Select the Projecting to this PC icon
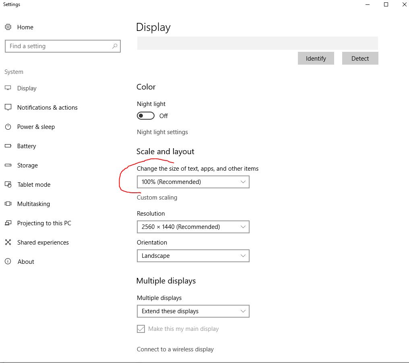The height and width of the screenshot is (363, 409). [x=8, y=223]
